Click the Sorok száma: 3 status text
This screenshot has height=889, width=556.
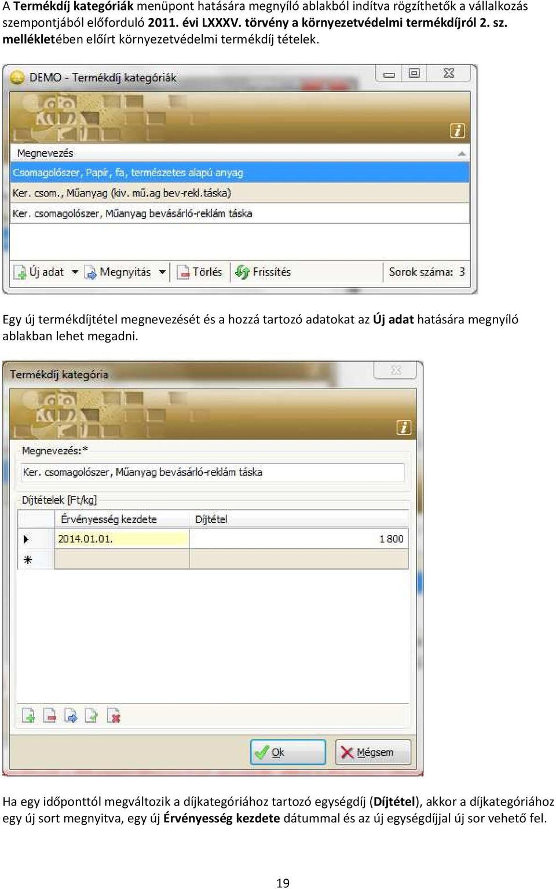click(427, 272)
